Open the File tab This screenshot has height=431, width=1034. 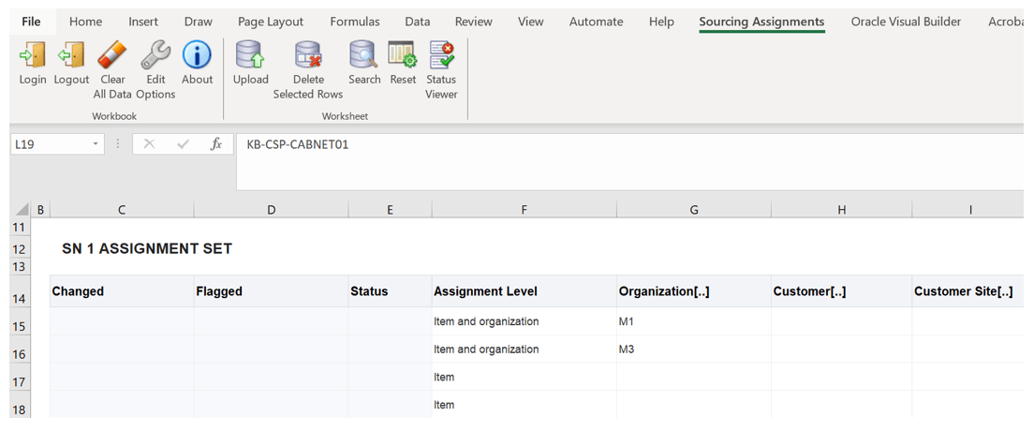[x=31, y=22]
